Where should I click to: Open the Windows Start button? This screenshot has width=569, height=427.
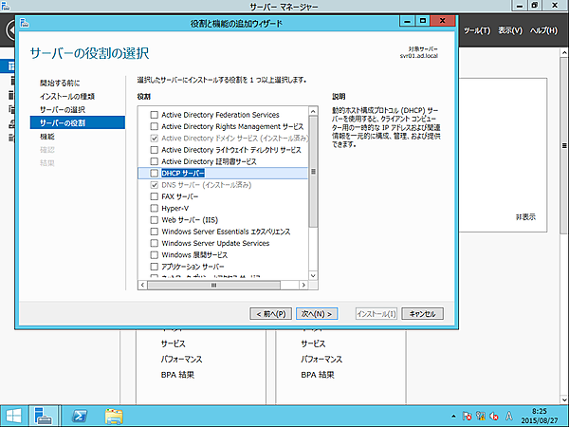click(x=13, y=417)
